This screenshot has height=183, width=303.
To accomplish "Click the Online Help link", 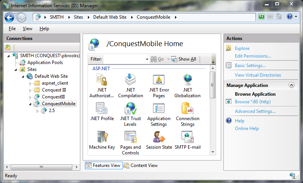I will [247, 128].
